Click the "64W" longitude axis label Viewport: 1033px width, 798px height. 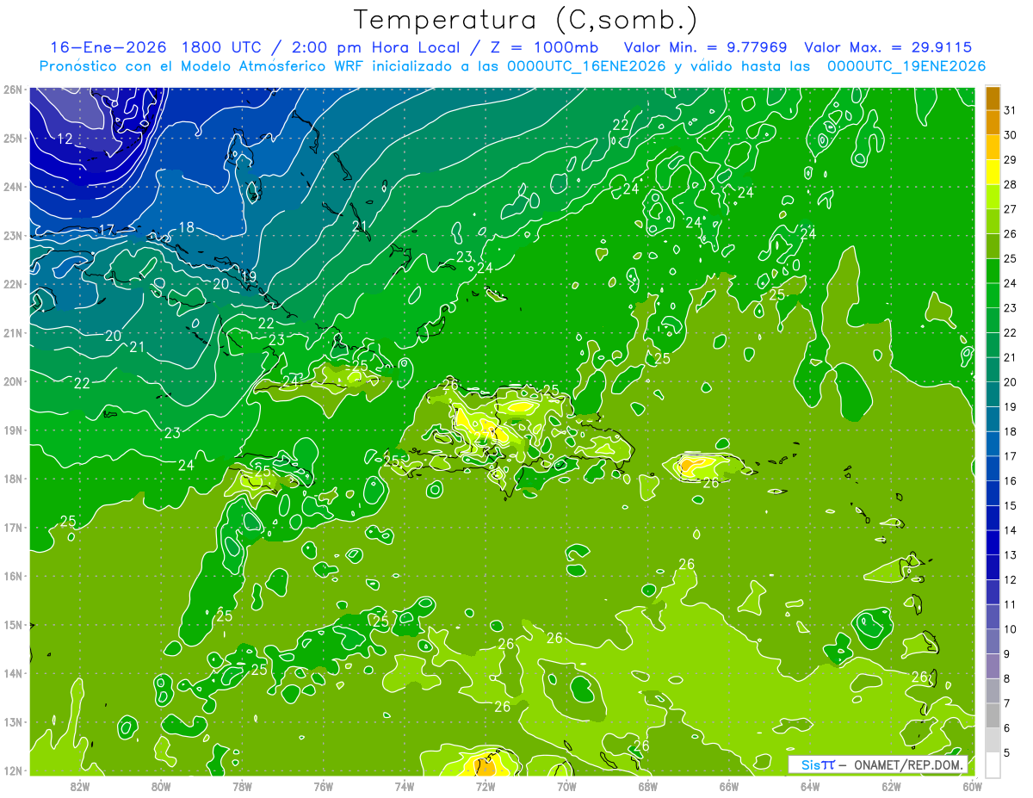810,786
